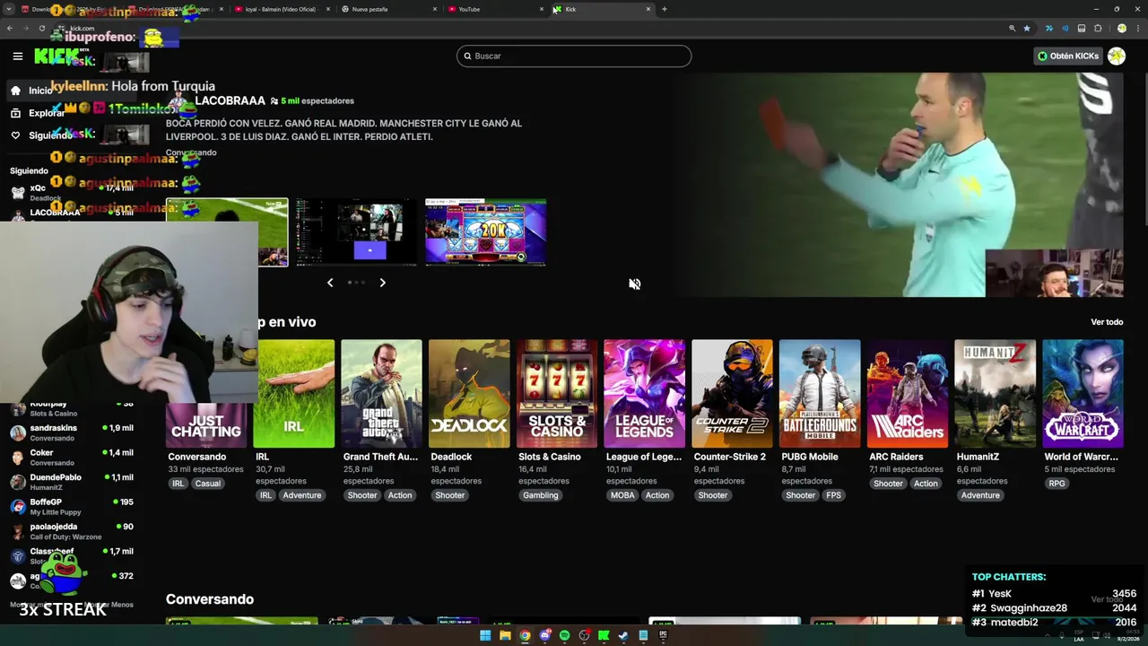Click the Siguiendo heart icon in sidebar

(15, 135)
